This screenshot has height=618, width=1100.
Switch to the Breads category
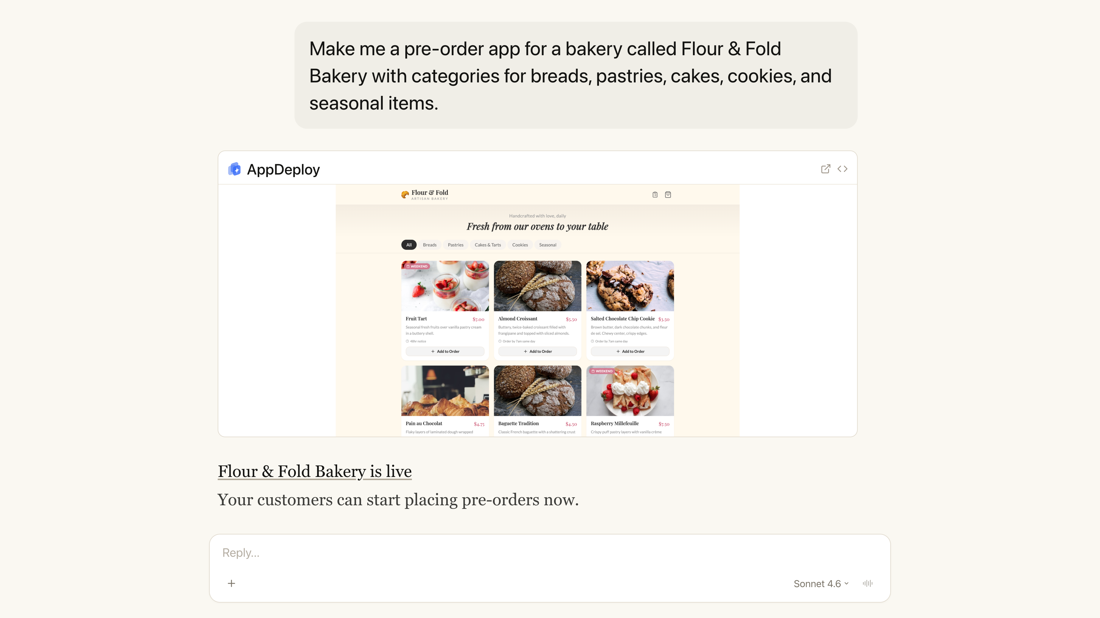point(430,245)
